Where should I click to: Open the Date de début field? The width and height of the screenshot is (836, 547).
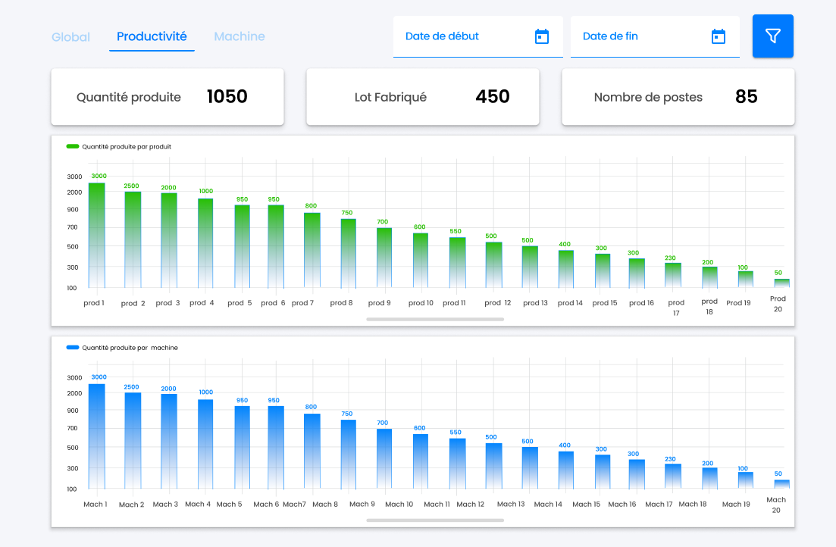click(x=455, y=36)
